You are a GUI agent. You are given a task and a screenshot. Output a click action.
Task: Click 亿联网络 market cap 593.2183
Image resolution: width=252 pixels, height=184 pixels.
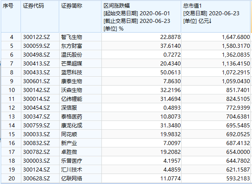(x=238, y=178)
